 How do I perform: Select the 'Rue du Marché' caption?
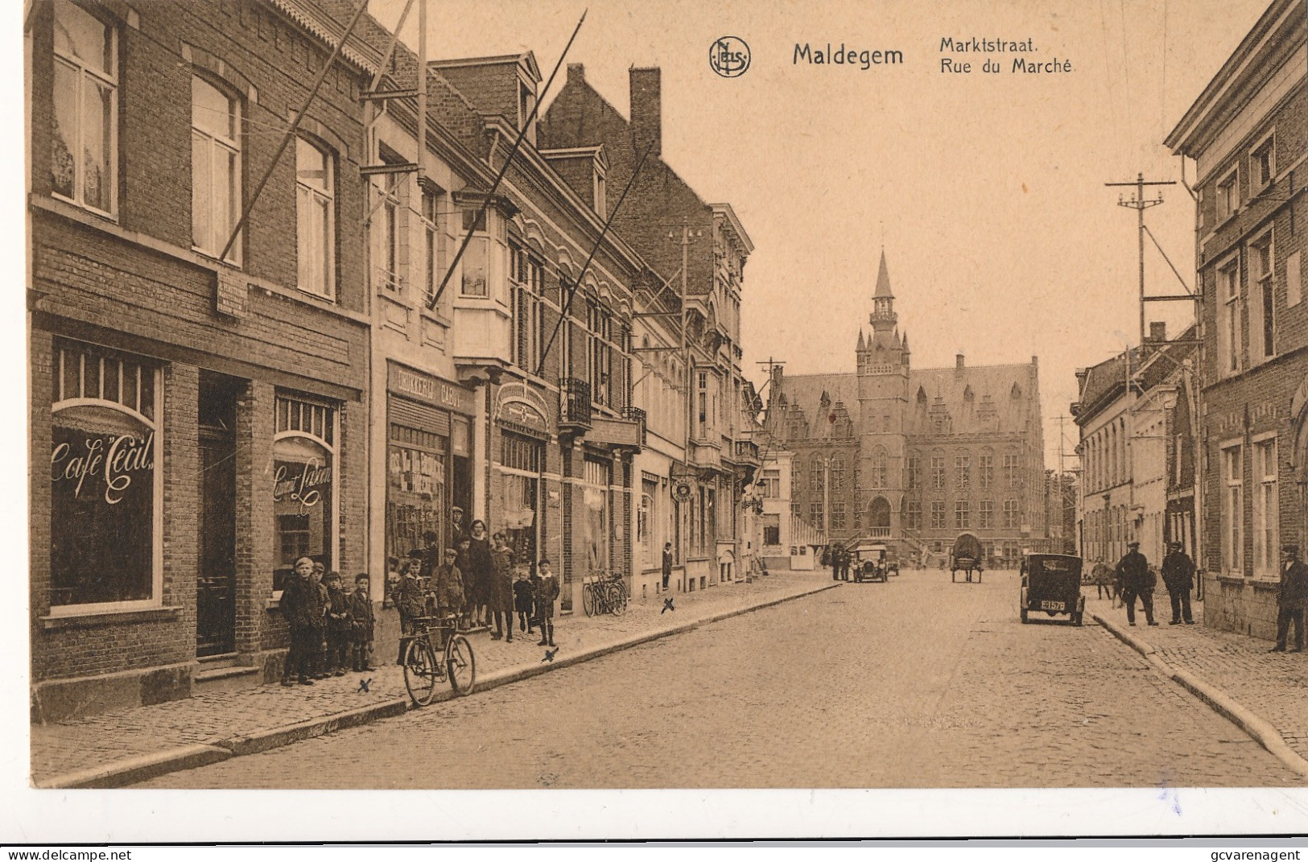1006,66
